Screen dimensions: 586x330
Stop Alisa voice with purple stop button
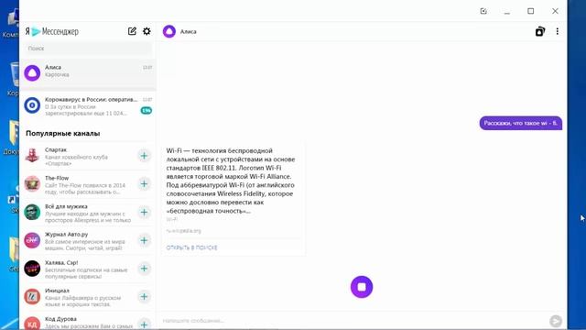362,287
